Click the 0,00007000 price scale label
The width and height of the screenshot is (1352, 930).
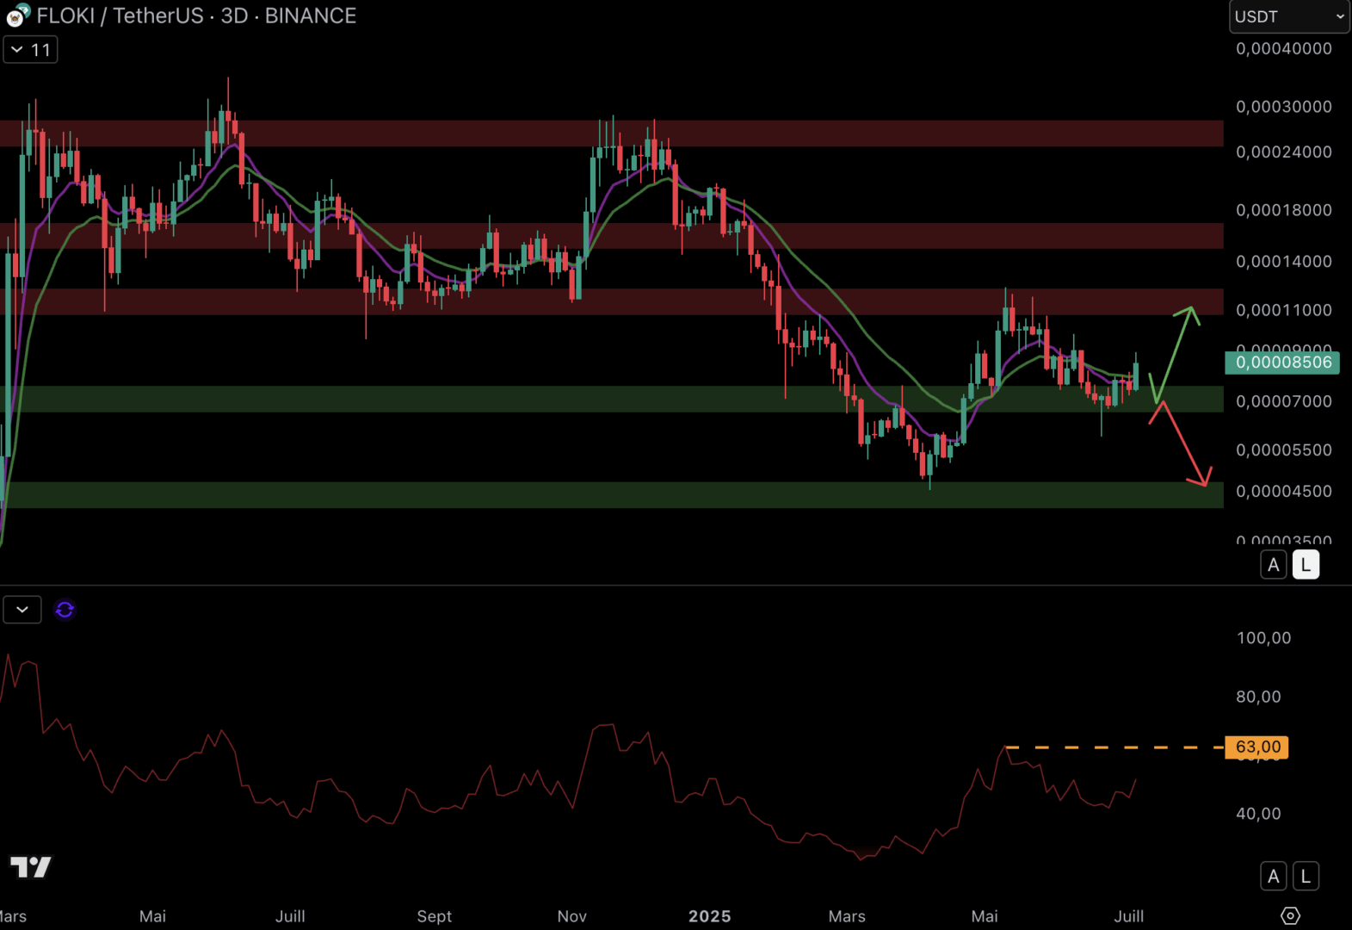tap(1284, 401)
